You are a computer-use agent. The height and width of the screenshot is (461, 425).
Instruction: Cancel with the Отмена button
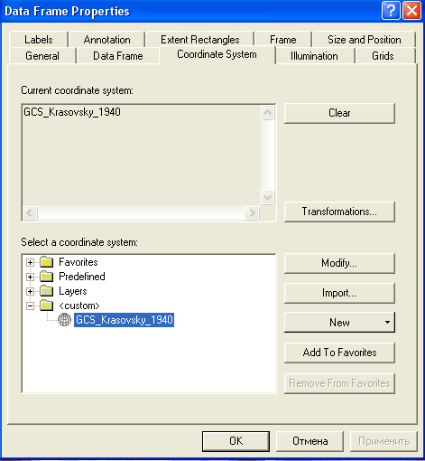[310, 441]
